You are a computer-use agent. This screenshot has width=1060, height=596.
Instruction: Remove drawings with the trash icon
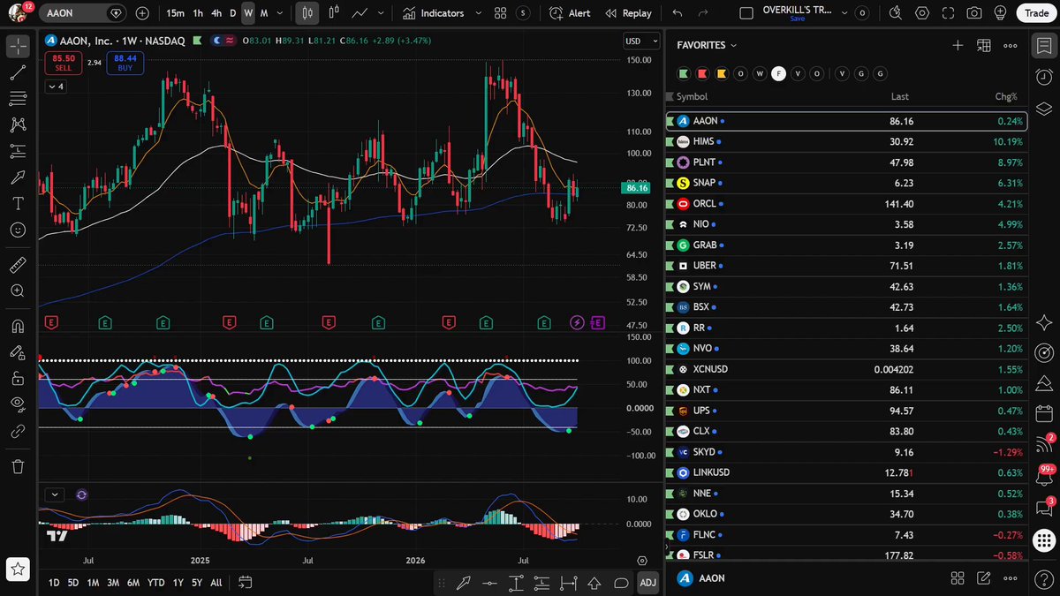tap(18, 466)
